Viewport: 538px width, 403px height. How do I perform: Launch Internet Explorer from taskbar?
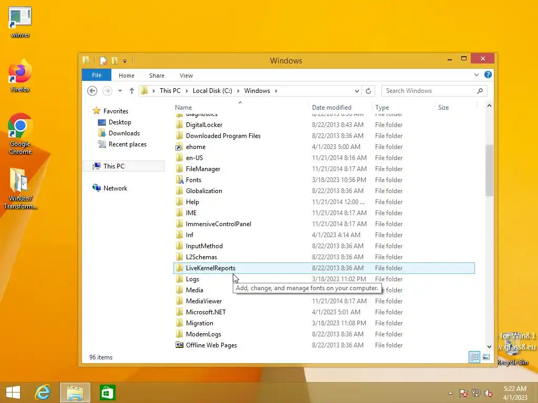coord(43,393)
